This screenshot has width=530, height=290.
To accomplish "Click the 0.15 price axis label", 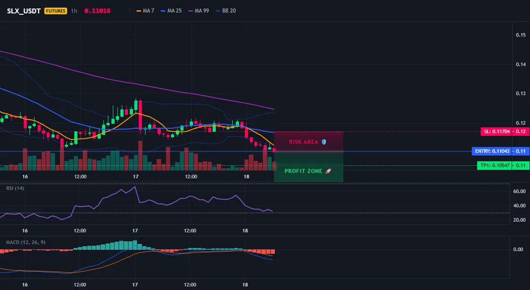I will 521,35.
